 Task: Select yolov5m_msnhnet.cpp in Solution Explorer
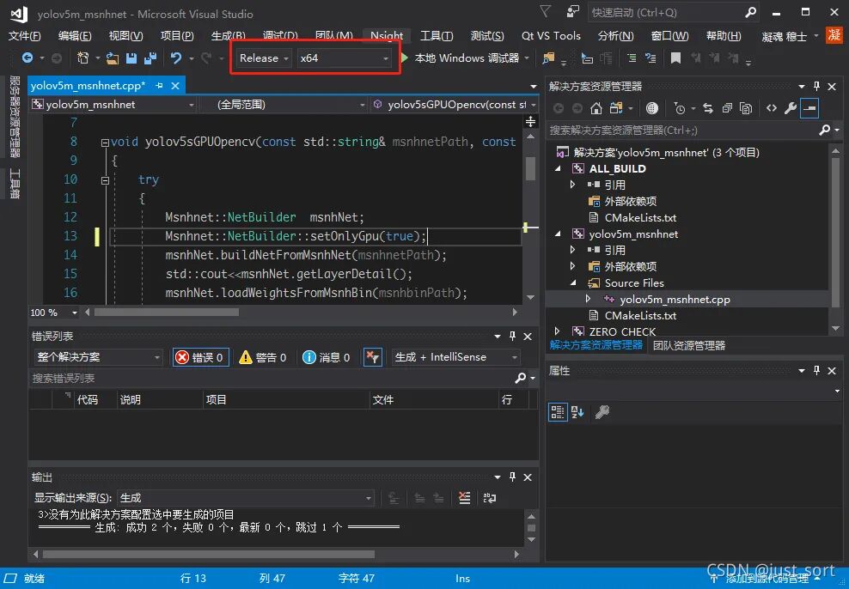click(x=675, y=299)
